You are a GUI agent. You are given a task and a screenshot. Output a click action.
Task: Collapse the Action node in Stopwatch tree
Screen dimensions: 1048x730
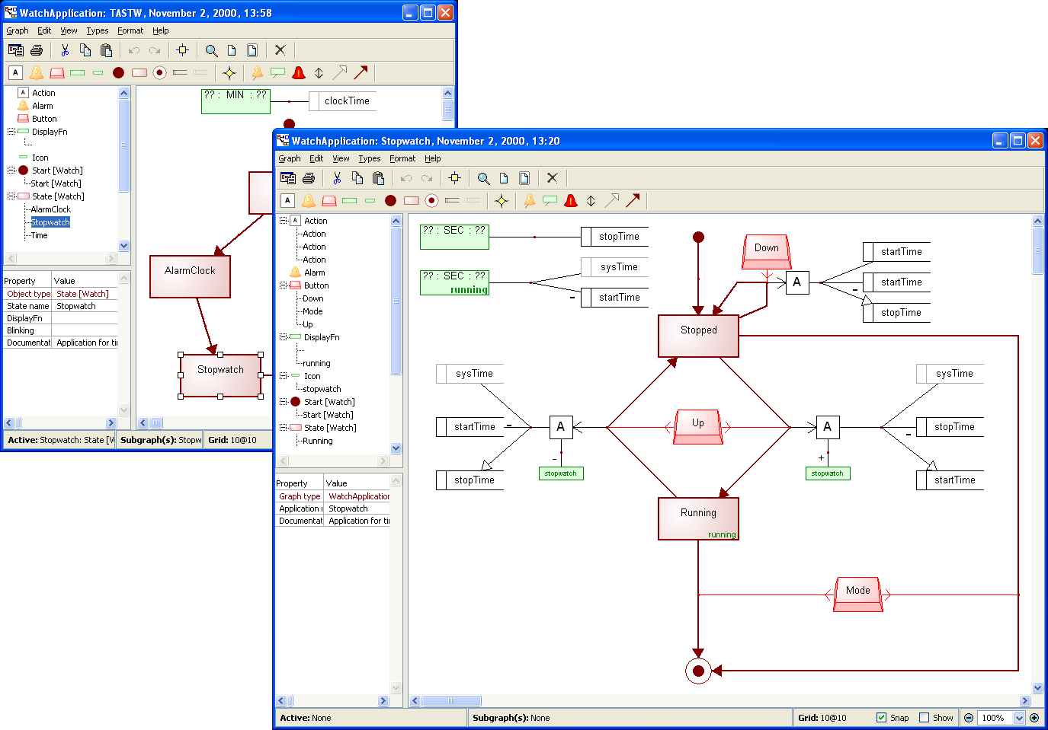(284, 221)
